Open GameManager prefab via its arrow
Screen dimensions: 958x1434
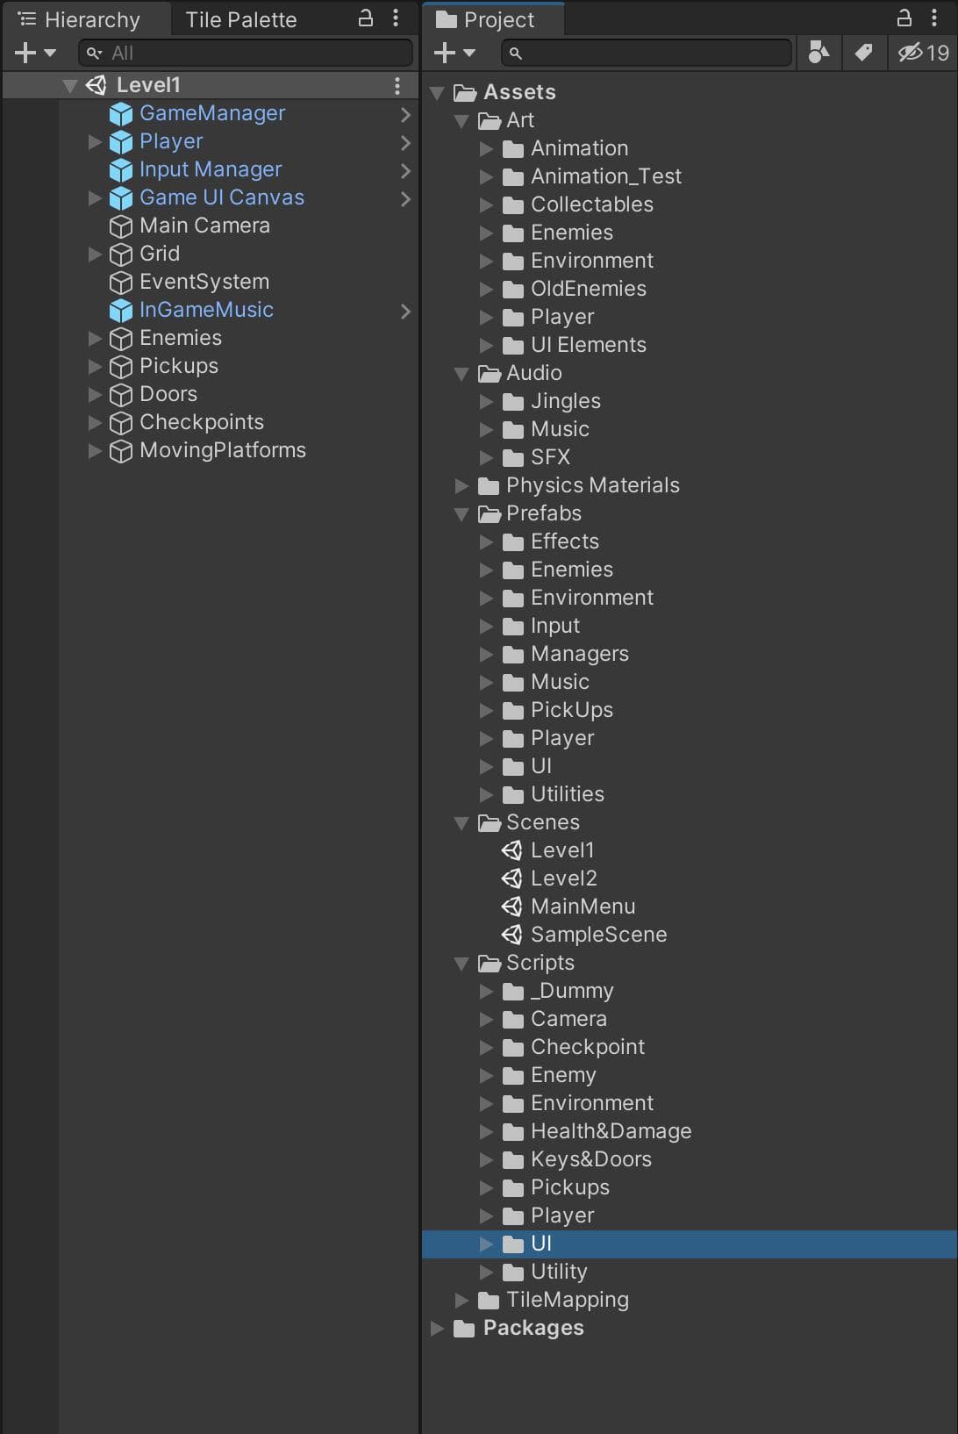point(405,114)
